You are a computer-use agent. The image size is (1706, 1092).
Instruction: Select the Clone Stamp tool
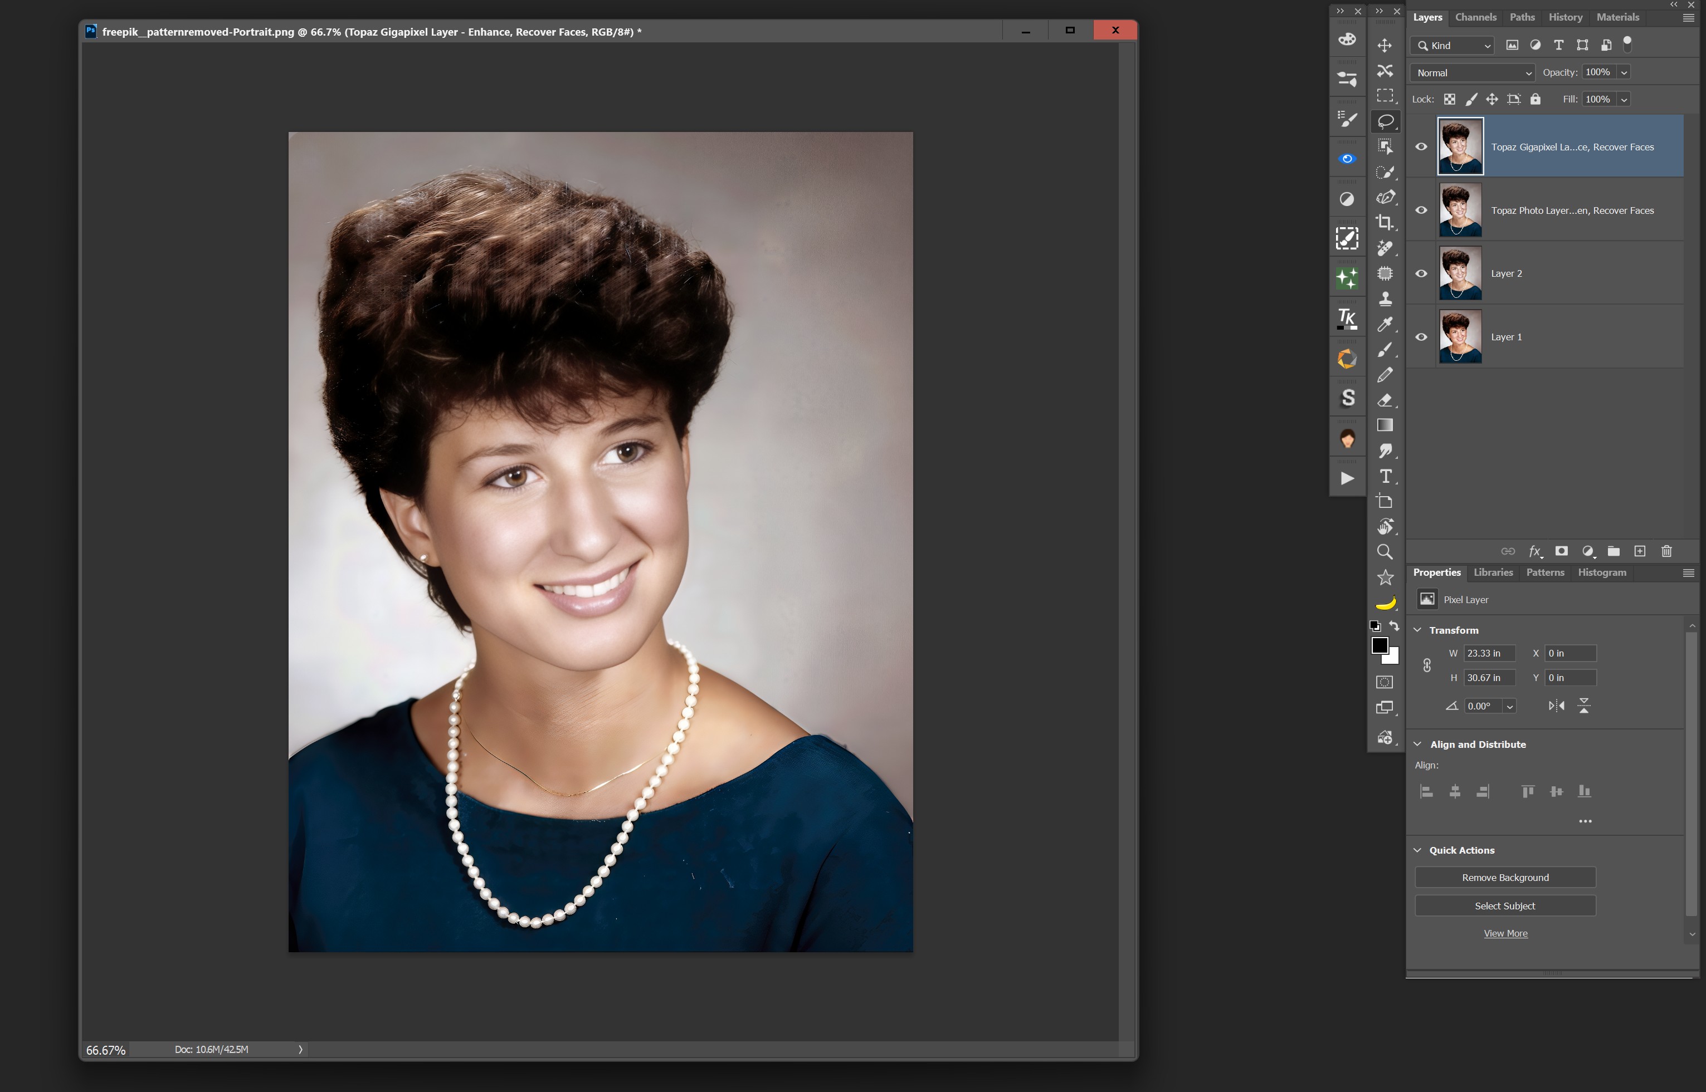point(1384,298)
